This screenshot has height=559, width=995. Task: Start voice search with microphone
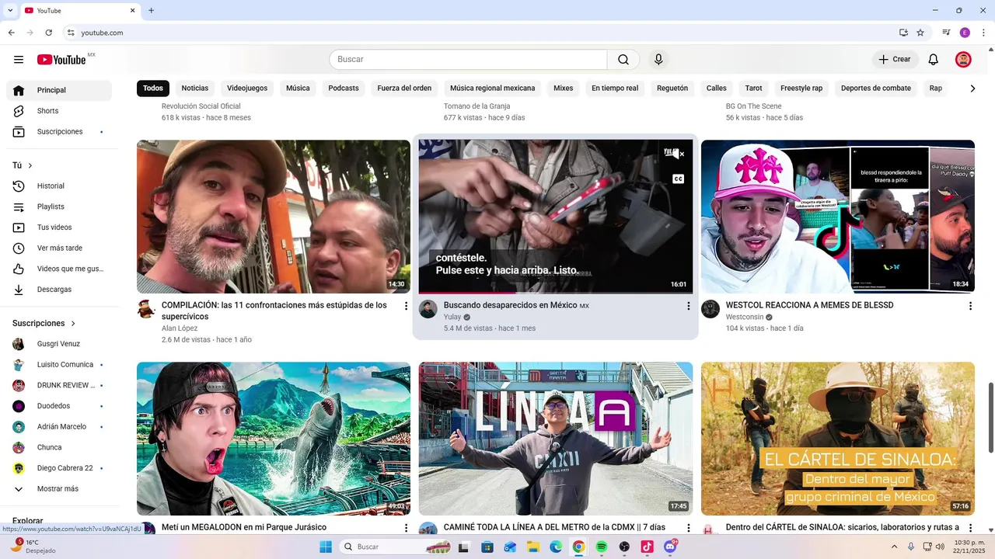tap(658, 60)
